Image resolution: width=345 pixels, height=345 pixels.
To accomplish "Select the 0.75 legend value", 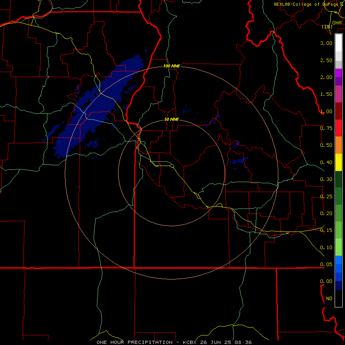I will [x=326, y=128].
